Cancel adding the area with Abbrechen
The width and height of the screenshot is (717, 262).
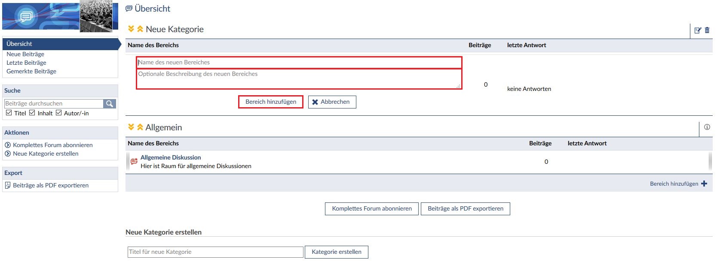click(332, 102)
